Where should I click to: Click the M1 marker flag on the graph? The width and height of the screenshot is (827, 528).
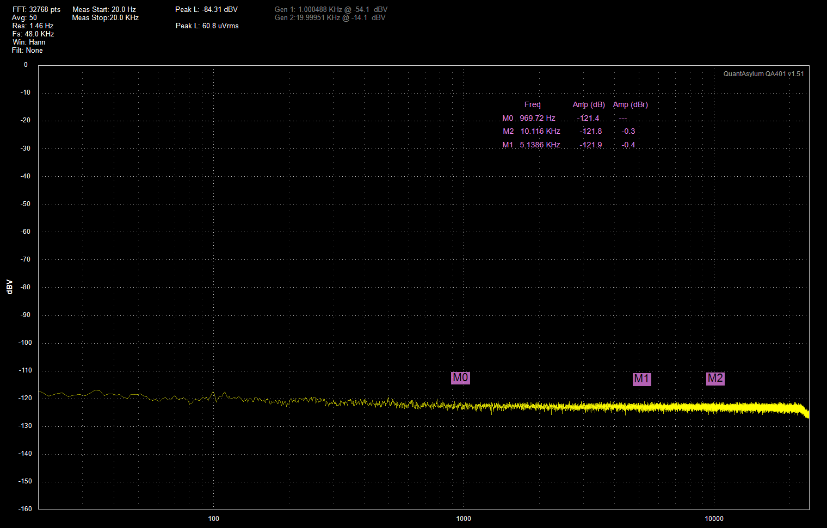click(x=641, y=379)
